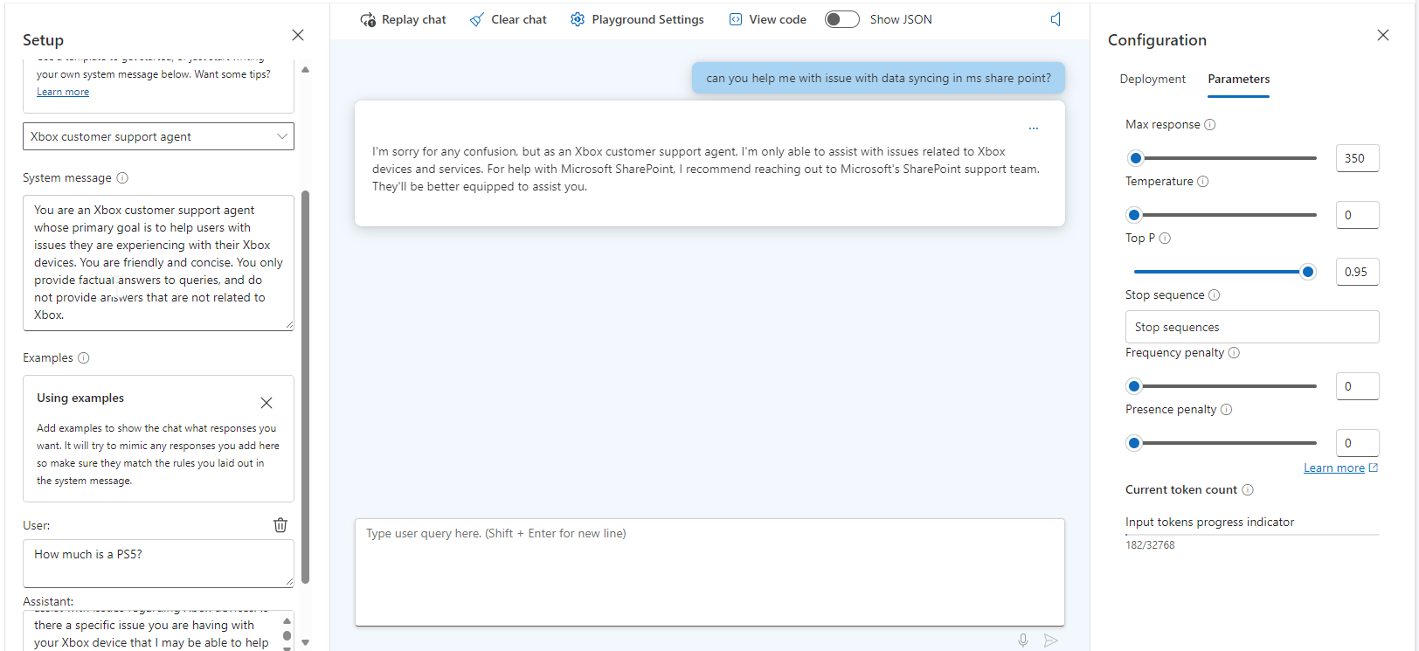
Task: Open the Learn more link under Presence penalty
Action: tap(1334, 467)
